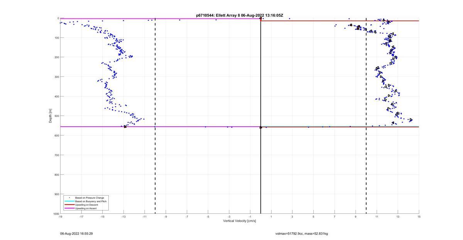Click x-axis tick label "15"
The width and height of the screenshot is (463, 240).
click(419, 216)
